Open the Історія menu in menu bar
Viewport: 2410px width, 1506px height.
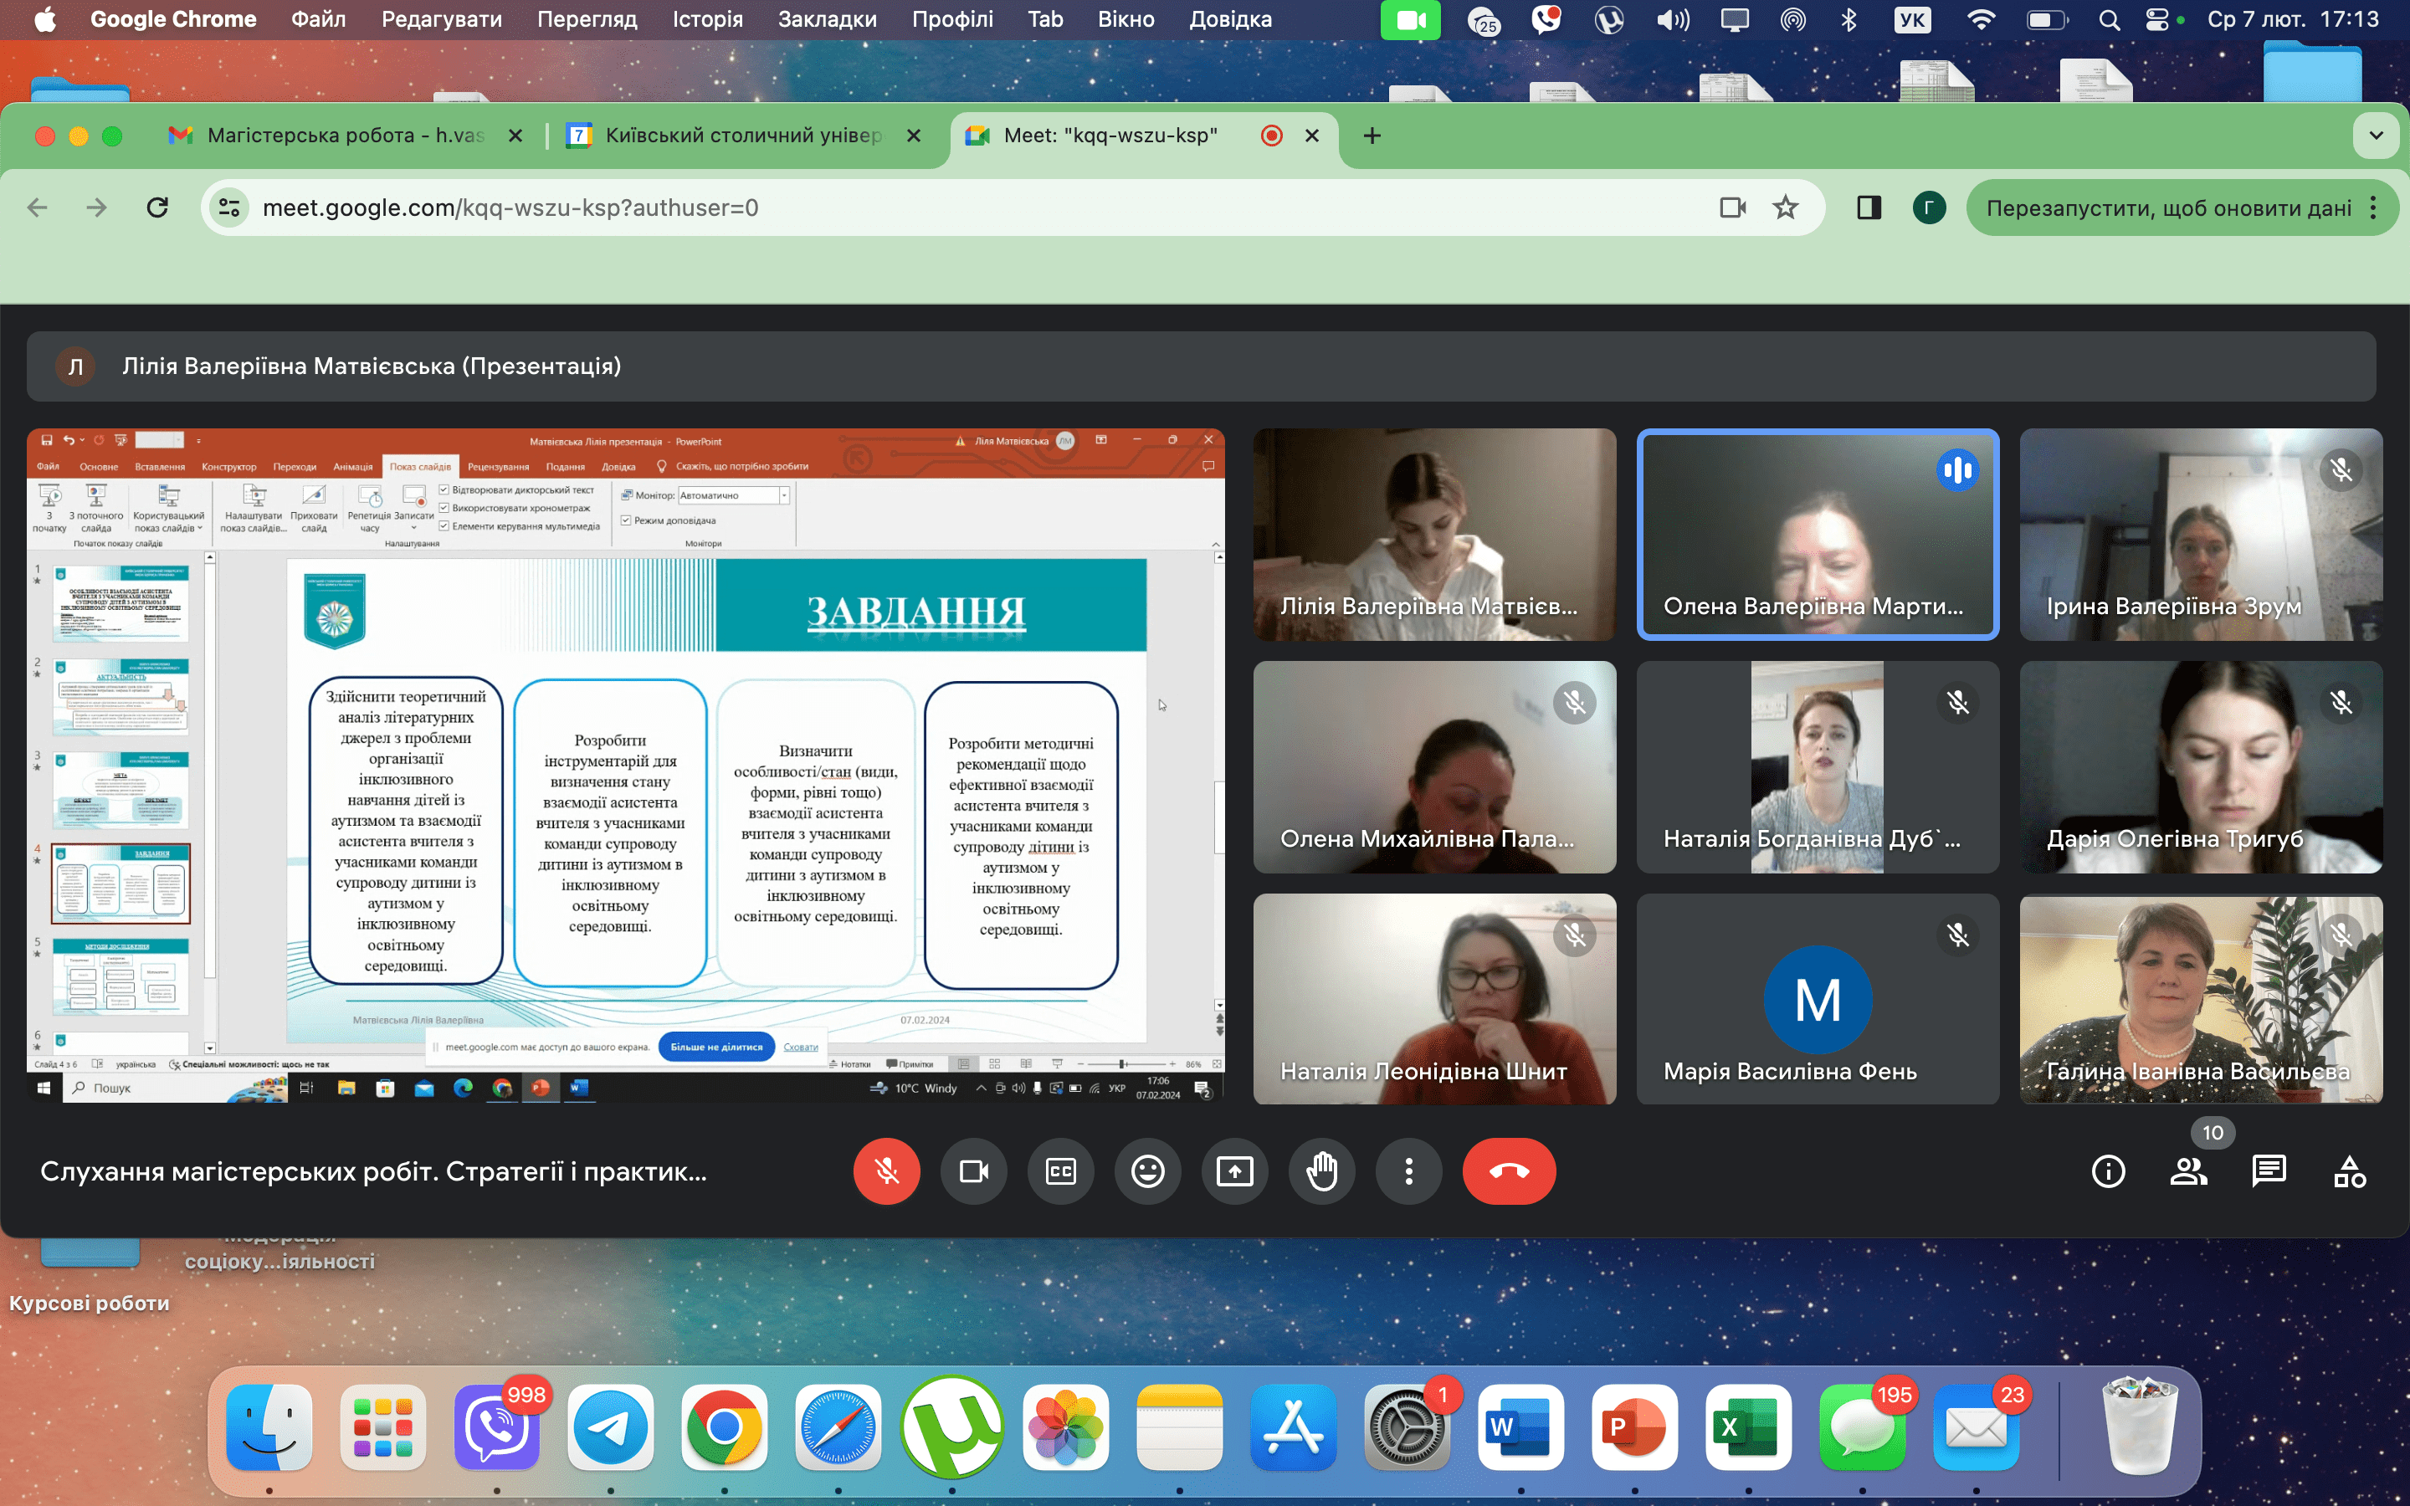tap(707, 19)
